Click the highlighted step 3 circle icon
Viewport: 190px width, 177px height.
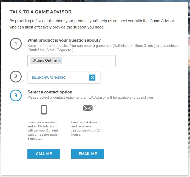pyautogui.click(x=16, y=95)
